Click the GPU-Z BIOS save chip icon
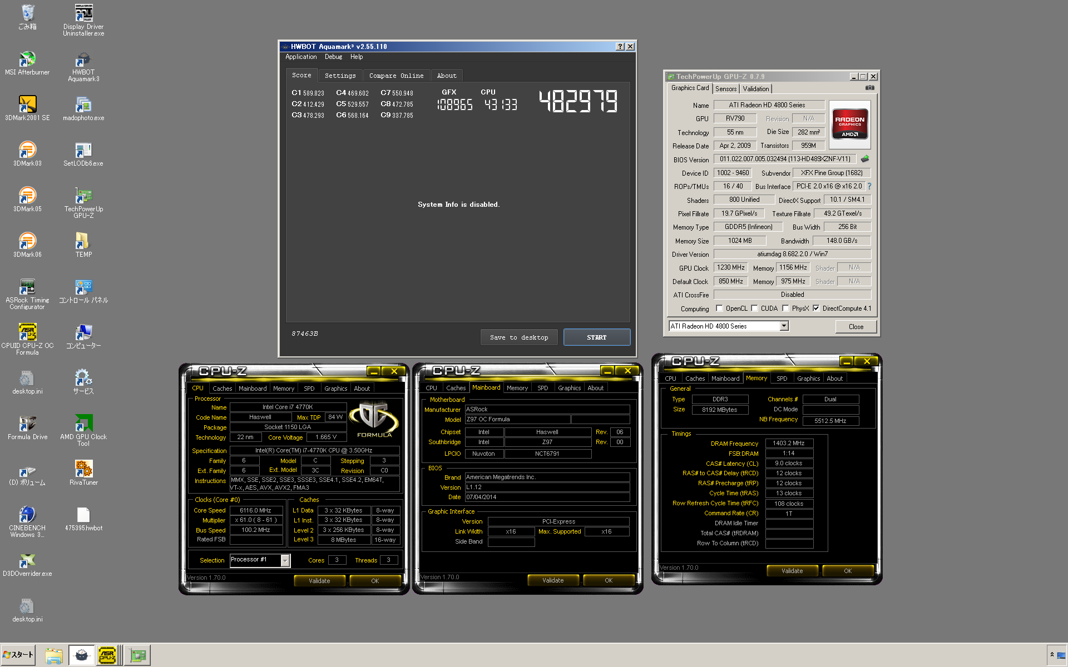The image size is (1068, 667). point(865,159)
